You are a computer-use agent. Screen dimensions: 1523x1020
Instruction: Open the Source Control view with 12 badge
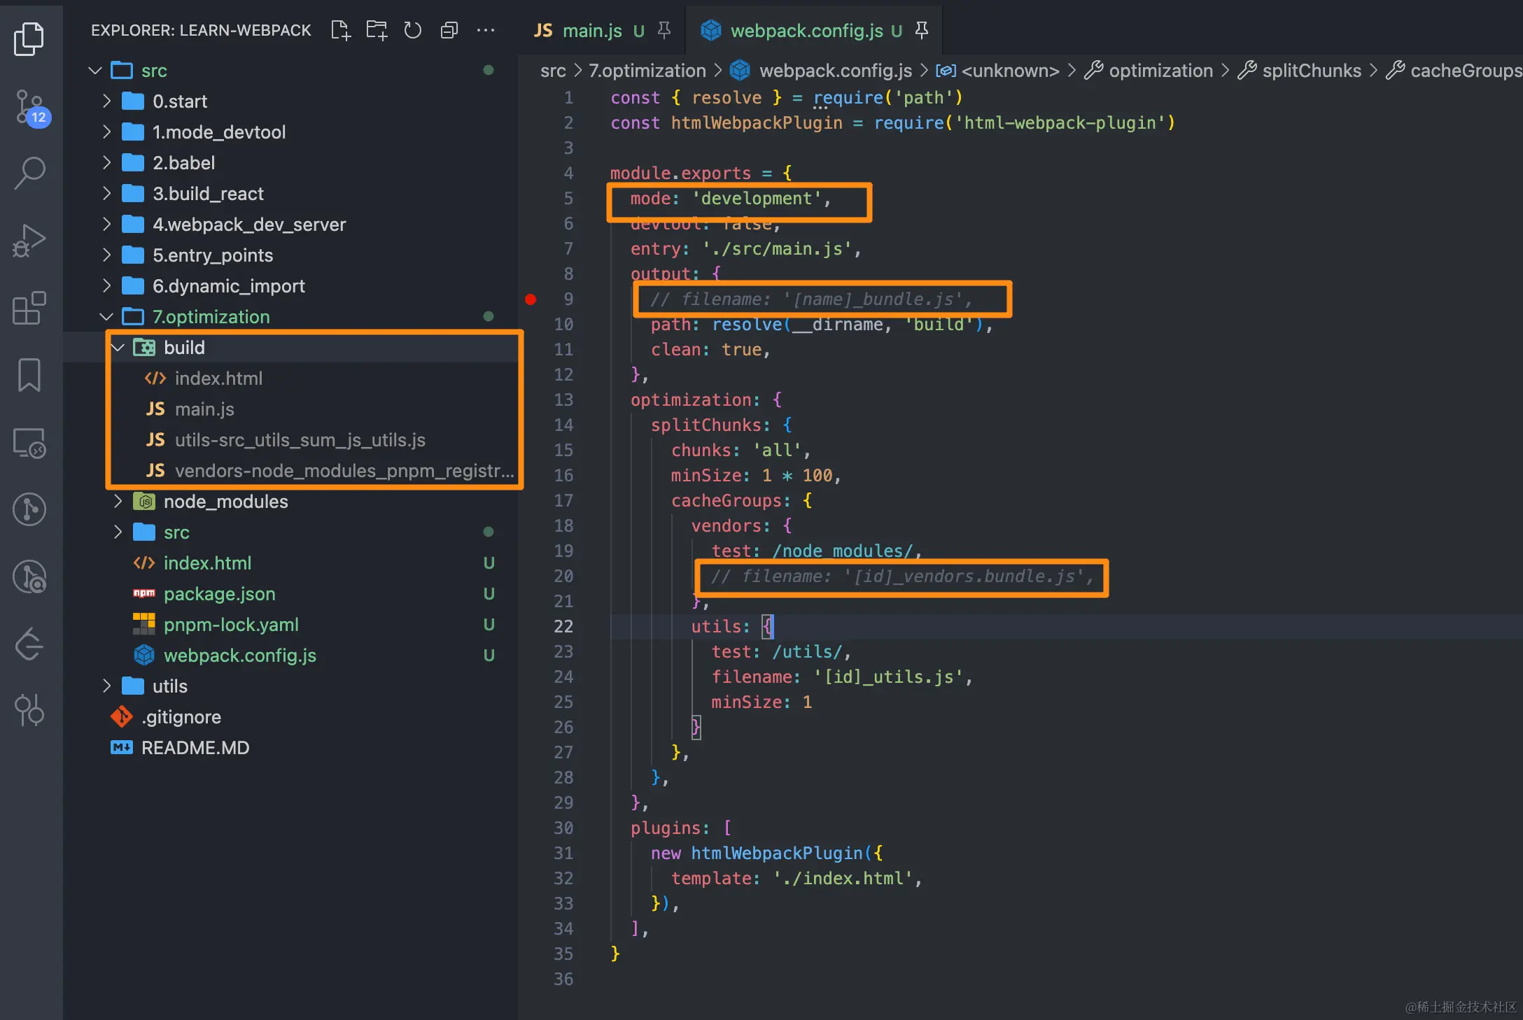(x=30, y=107)
